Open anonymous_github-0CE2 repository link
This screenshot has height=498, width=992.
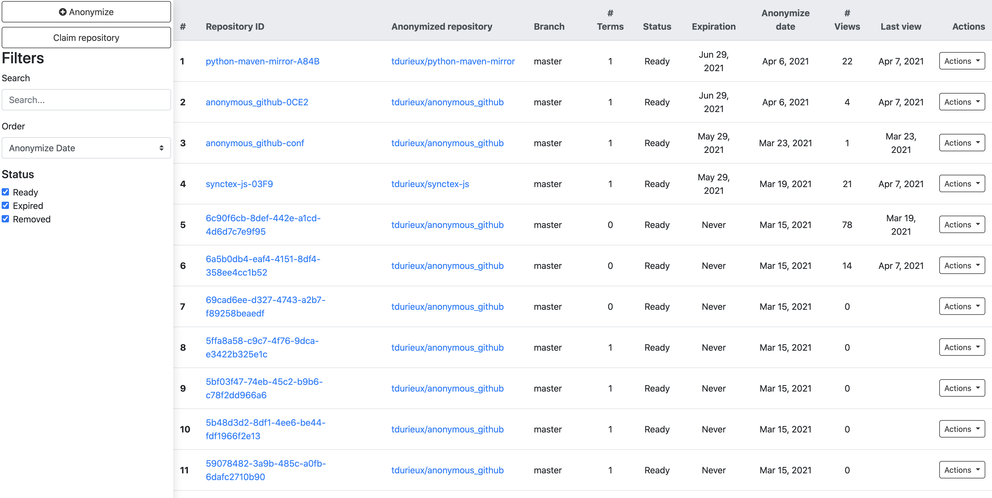257,102
